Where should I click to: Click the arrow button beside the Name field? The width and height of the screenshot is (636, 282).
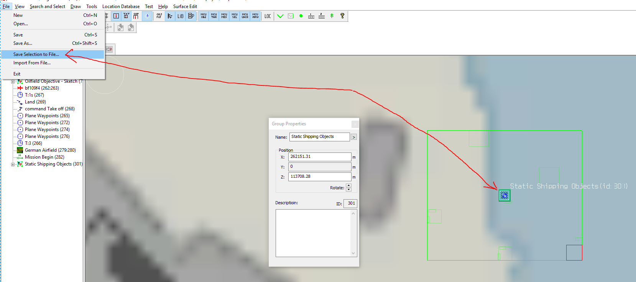point(354,137)
